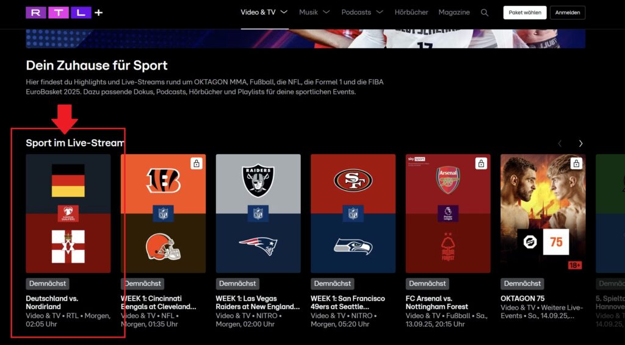Open the Magazine section
The height and width of the screenshot is (345, 625).
tap(454, 12)
